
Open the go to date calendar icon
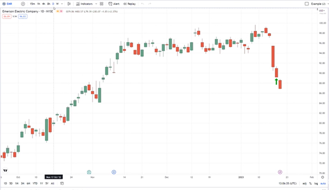(x=62, y=183)
